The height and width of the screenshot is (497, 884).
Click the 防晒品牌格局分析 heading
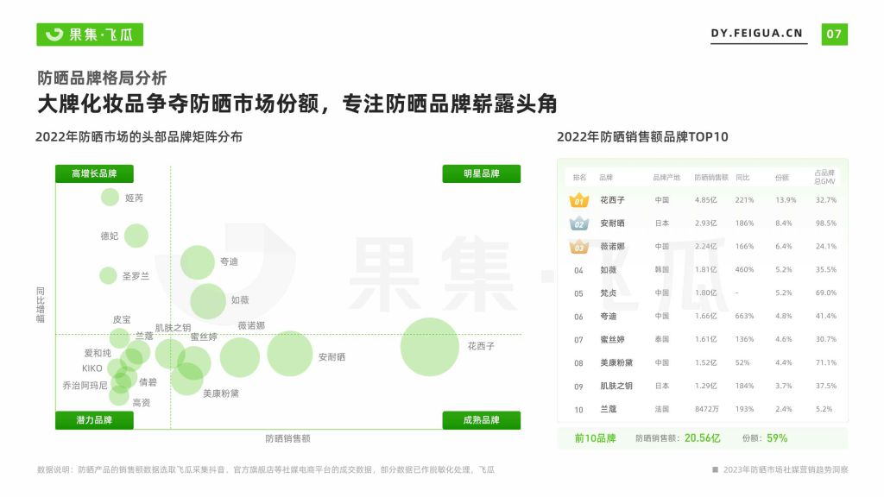[102, 78]
